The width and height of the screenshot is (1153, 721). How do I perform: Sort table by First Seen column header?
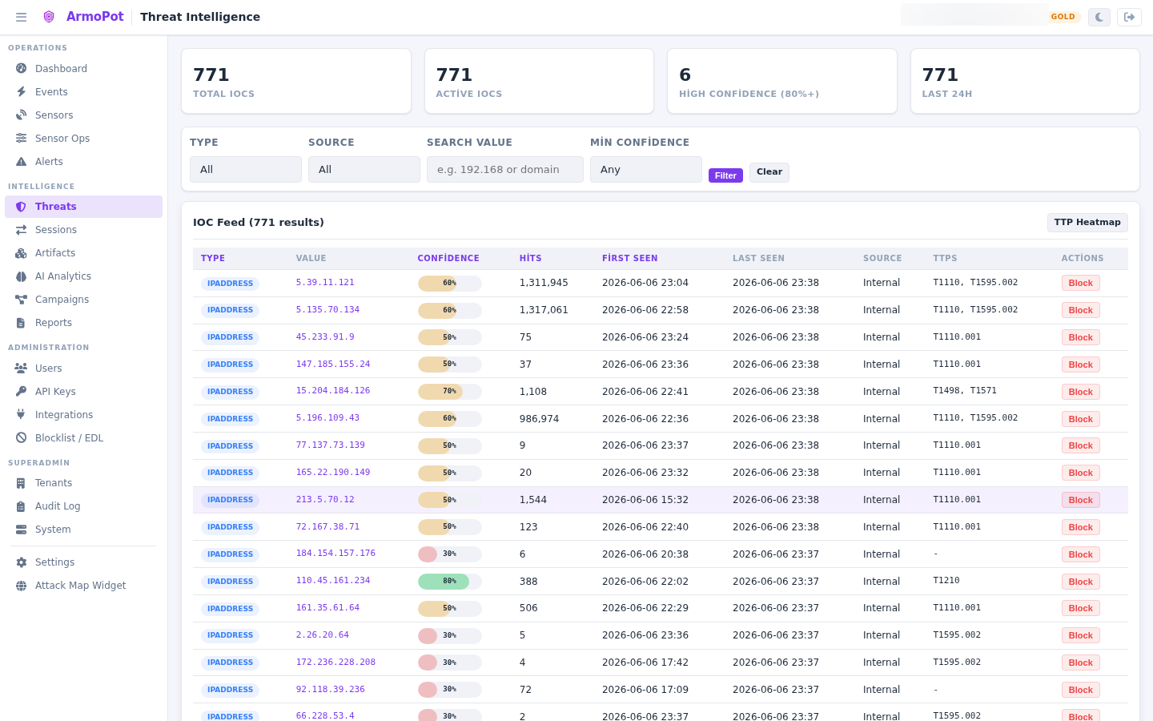[x=630, y=258]
